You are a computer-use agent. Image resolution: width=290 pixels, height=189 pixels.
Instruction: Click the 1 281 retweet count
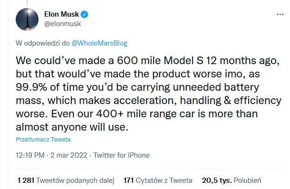point(26,180)
